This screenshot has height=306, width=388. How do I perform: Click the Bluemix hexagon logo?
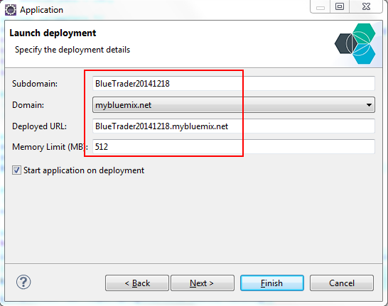[x=355, y=44]
